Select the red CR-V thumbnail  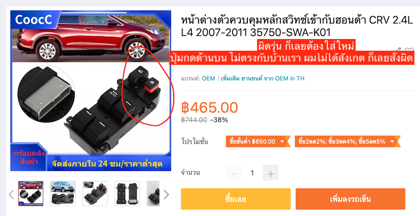click(31, 194)
